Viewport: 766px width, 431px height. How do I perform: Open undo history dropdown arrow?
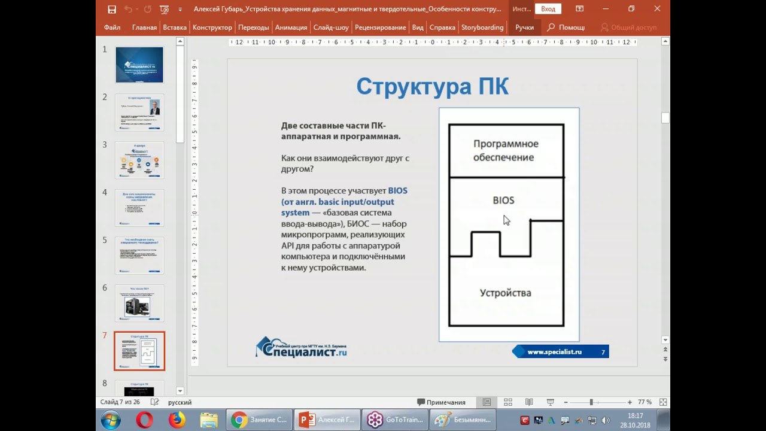pyautogui.click(x=137, y=10)
